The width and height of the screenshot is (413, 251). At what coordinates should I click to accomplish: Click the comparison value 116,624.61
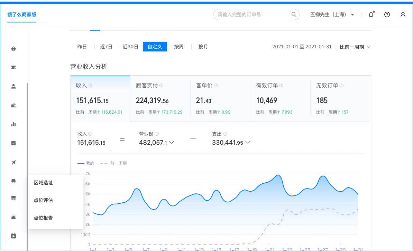112,112
